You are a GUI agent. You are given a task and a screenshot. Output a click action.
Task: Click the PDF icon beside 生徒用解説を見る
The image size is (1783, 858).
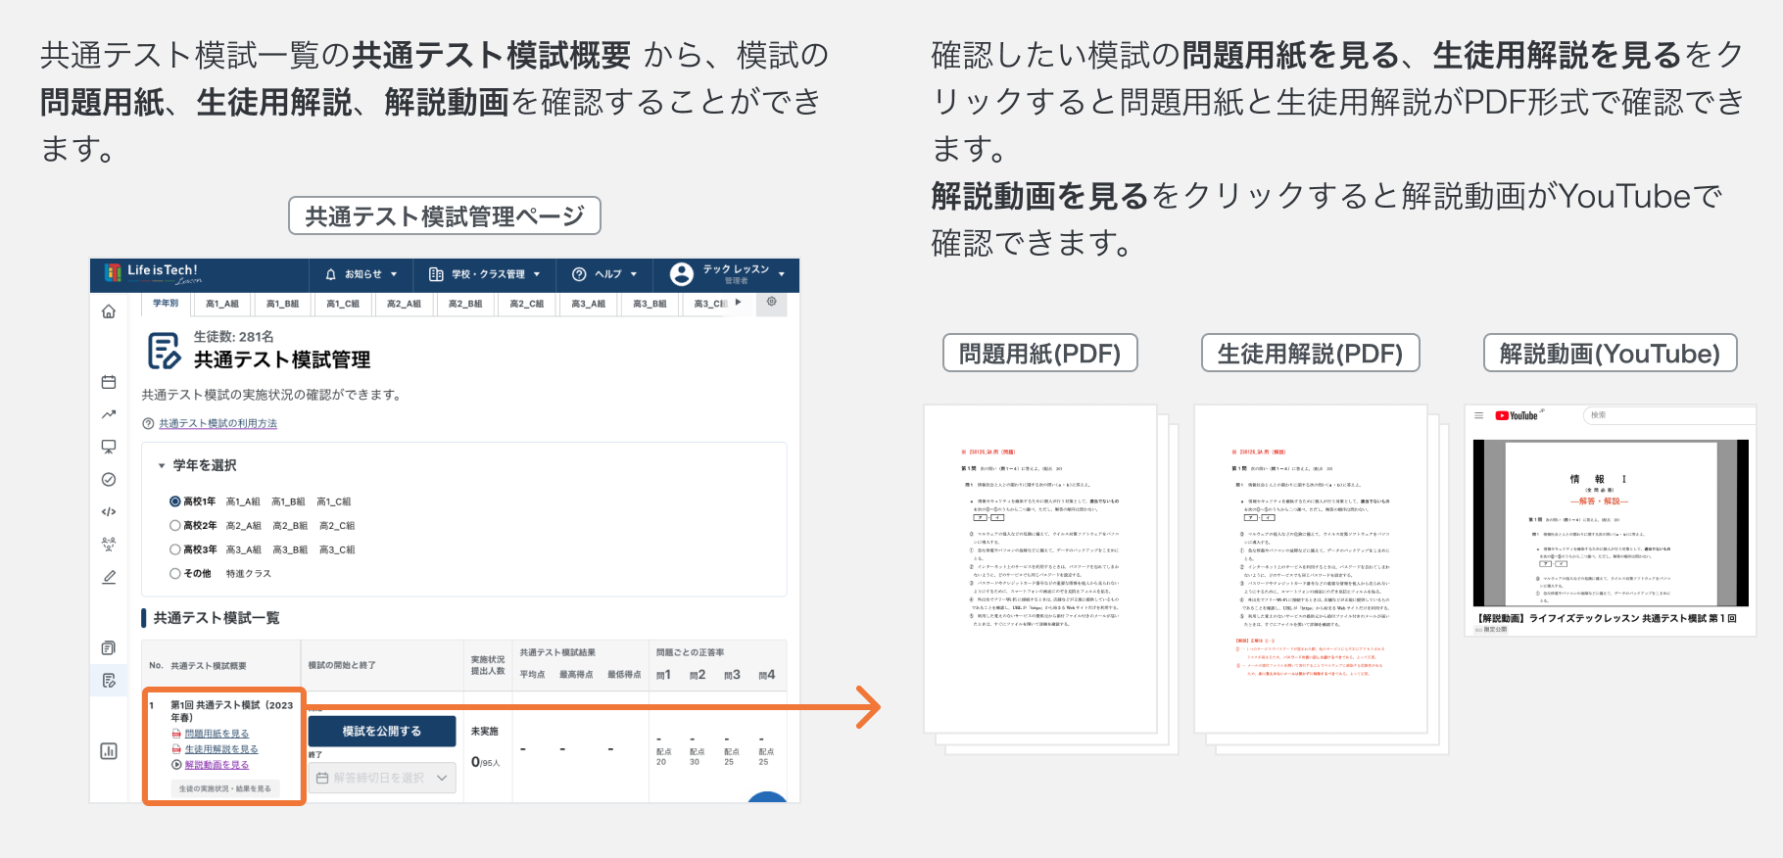[x=176, y=749]
